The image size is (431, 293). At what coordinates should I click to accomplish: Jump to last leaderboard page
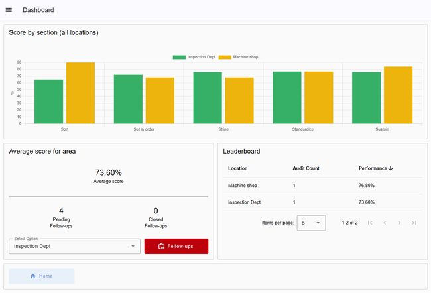pyautogui.click(x=414, y=223)
